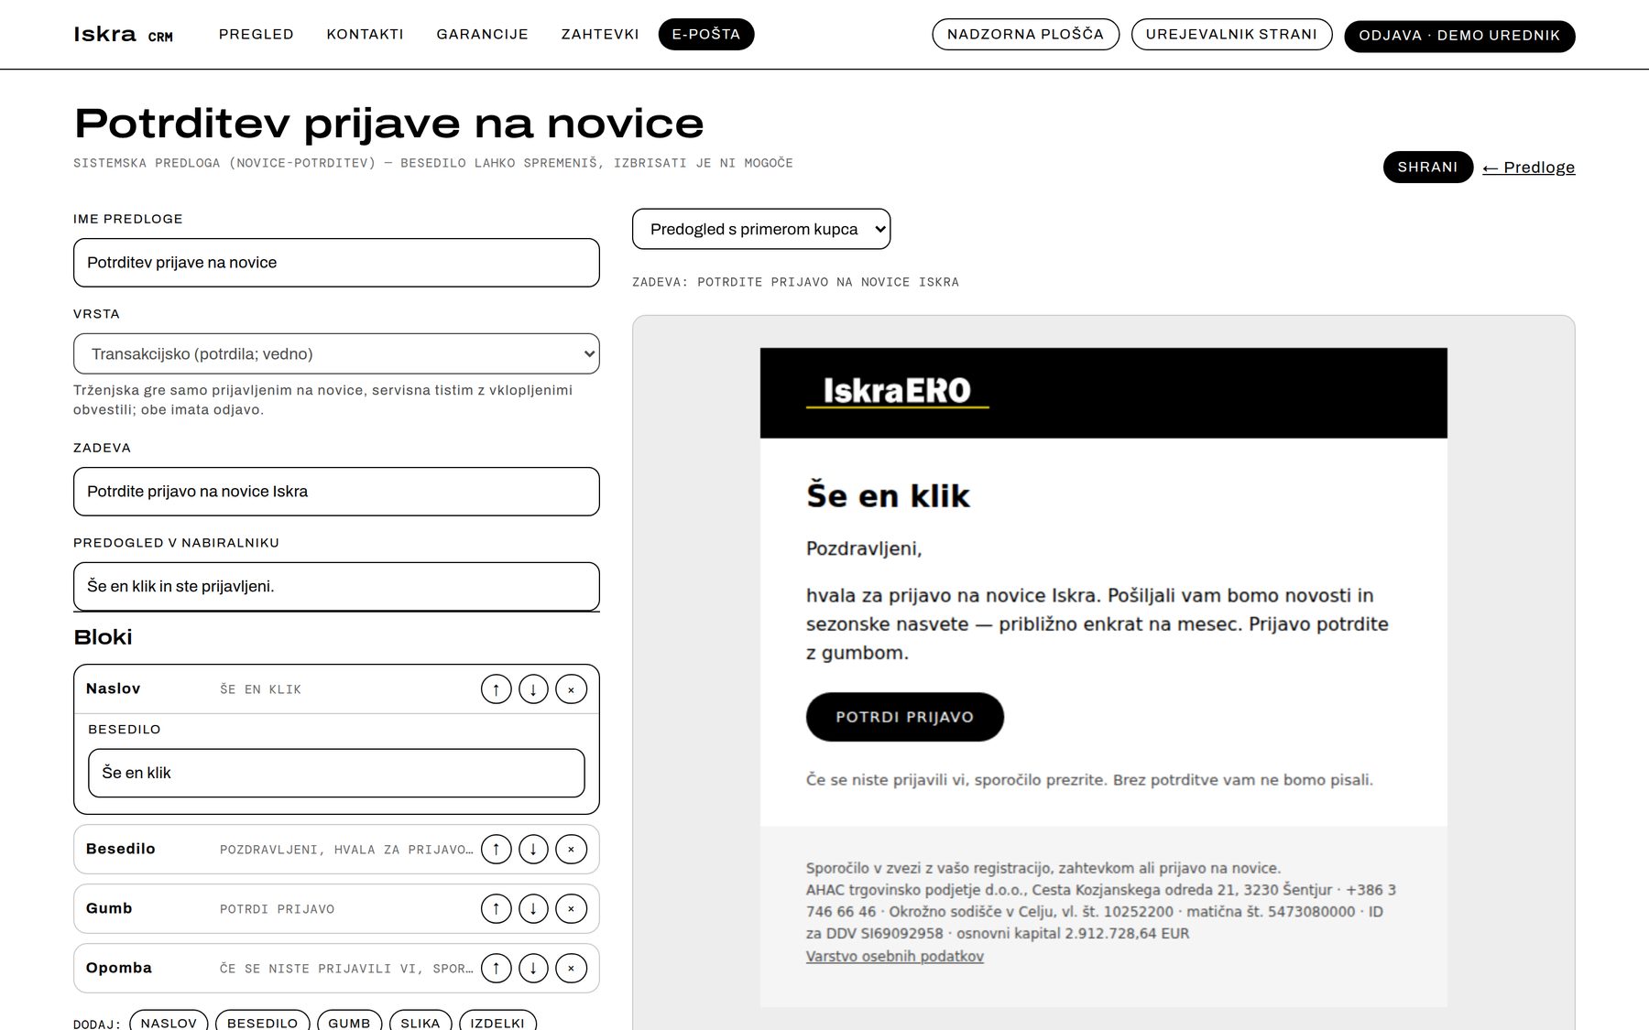
Task: Open Urejevalnik strani
Action: point(1231,34)
